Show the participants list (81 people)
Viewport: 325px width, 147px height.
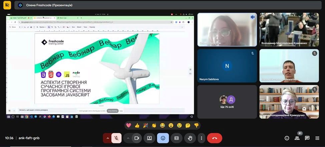(x=297, y=138)
